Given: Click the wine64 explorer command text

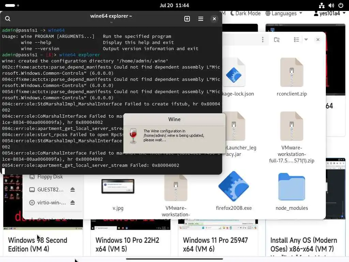Looking at the screenshot, I should point(79,55).
